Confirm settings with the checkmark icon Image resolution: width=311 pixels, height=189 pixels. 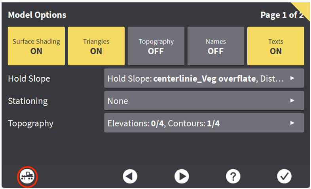coord(284,176)
